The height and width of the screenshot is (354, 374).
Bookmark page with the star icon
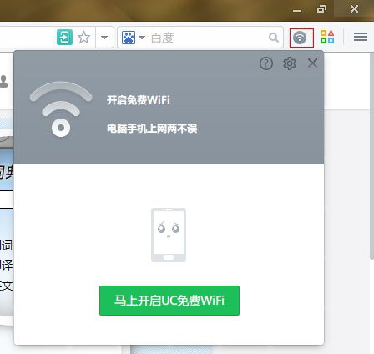pyautogui.click(x=83, y=38)
